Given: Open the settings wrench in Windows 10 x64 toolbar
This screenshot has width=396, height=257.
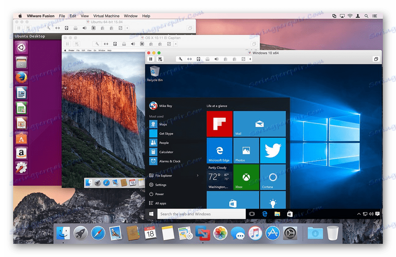Looking at the screenshot, I should [x=180, y=59].
